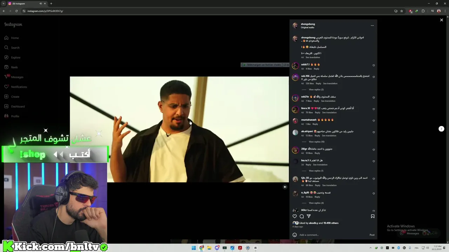This screenshot has height=252, width=449.
Task: Open a new browser tab
Action: (51, 3)
